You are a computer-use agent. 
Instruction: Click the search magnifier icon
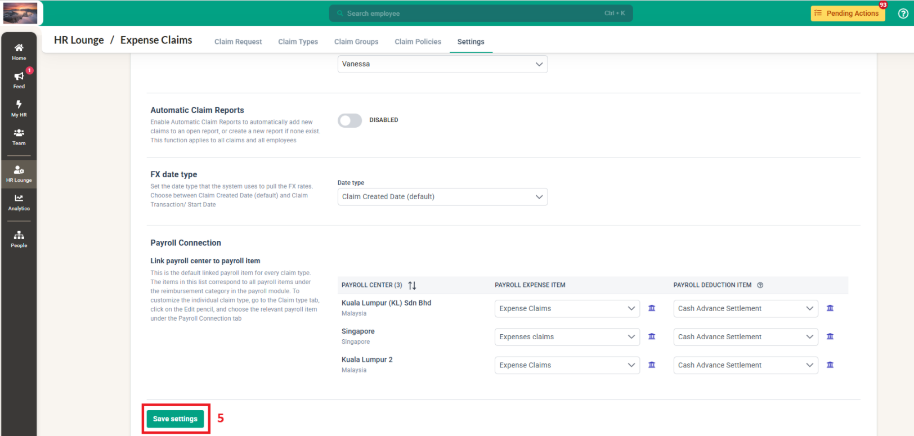pos(340,14)
